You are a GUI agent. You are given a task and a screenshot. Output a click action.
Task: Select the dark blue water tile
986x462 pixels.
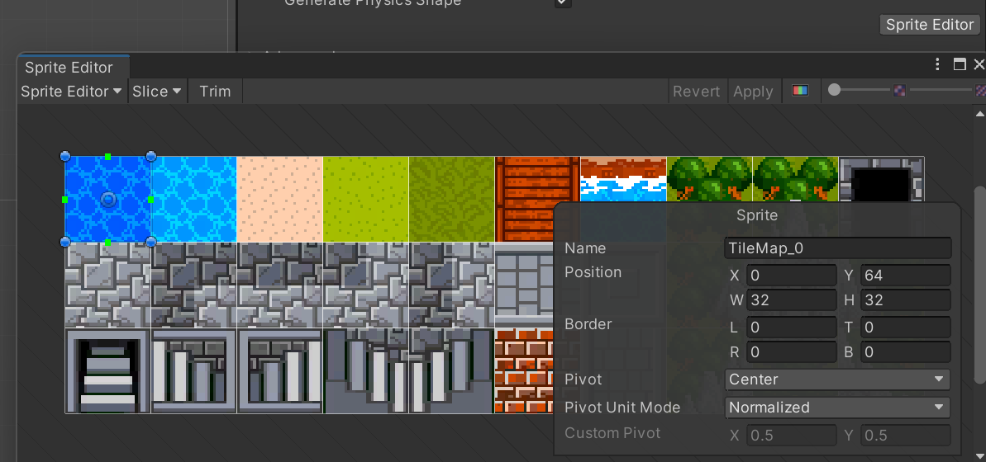[x=107, y=199]
